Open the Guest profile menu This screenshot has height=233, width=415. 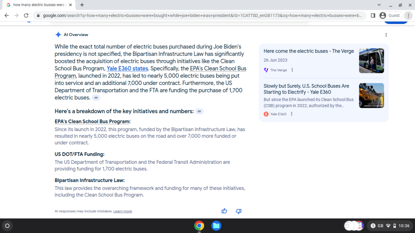click(x=390, y=16)
